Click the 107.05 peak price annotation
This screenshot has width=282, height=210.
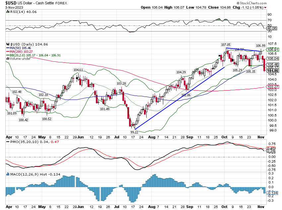coord(226,44)
